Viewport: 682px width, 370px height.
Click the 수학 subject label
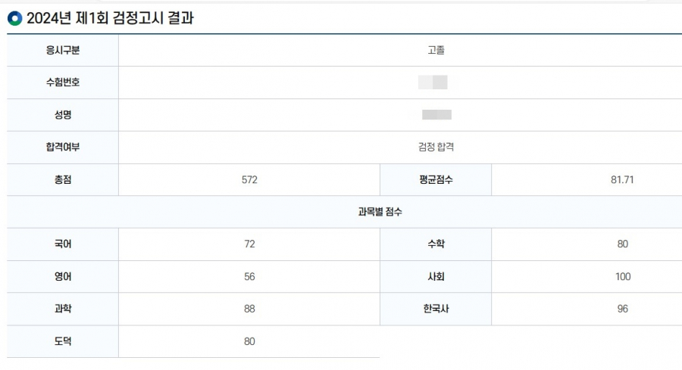435,244
